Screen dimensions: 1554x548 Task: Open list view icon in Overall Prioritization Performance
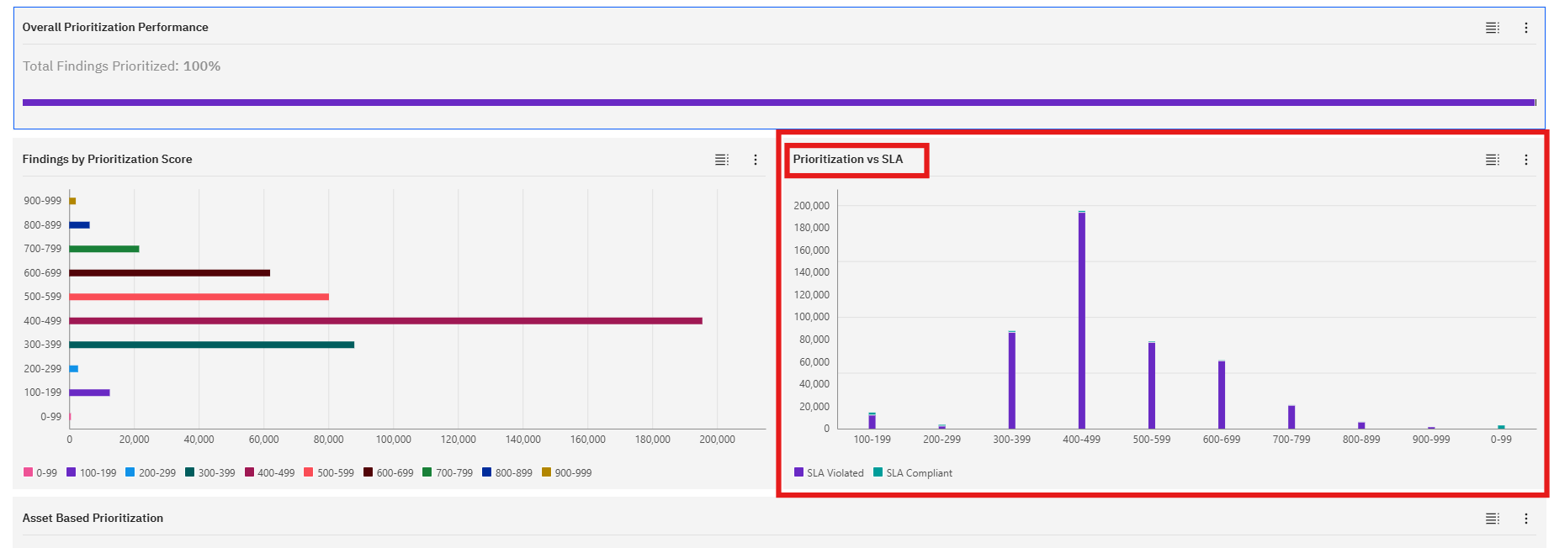click(1492, 28)
